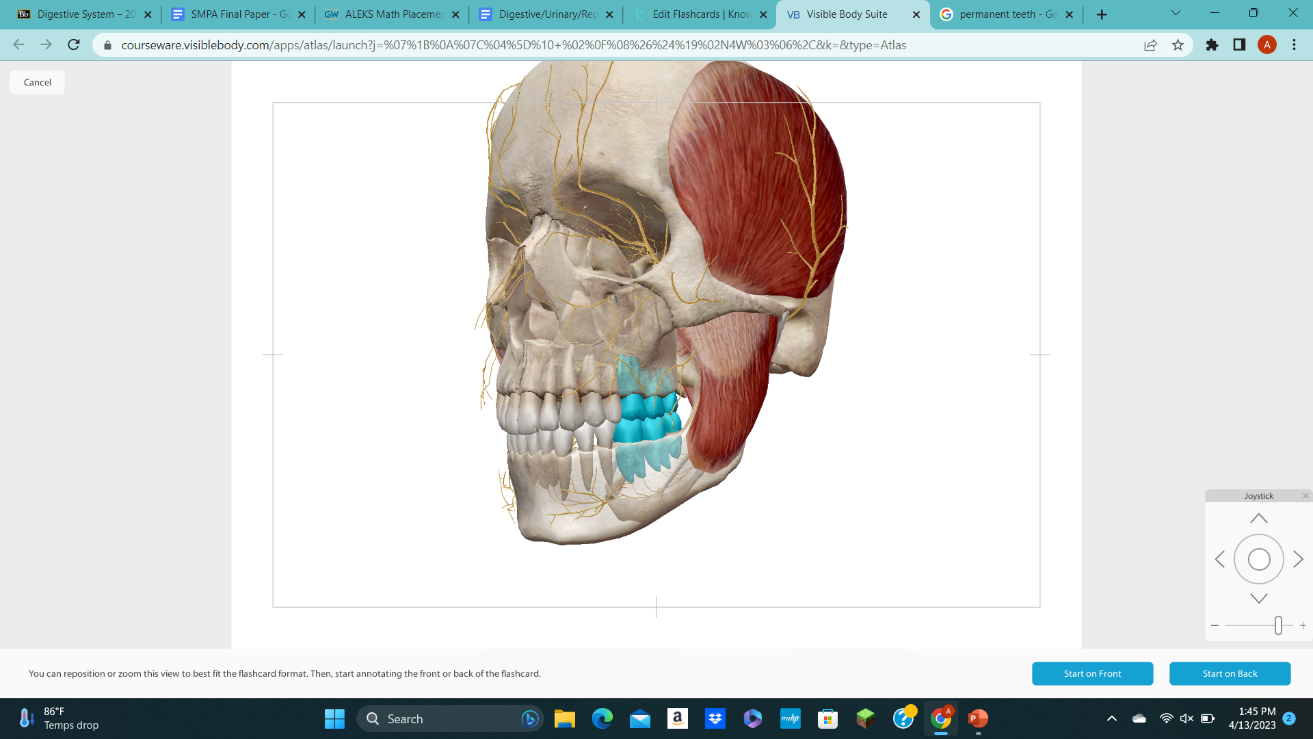Open PowerPoint from the taskbar
1313x739 pixels.
tap(977, 718)
